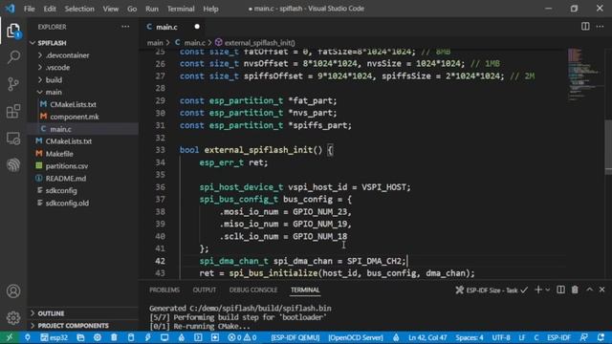Open the Edit menu
Image resolution: width=612 pixels, height=344 pixels.
point(50,9)
